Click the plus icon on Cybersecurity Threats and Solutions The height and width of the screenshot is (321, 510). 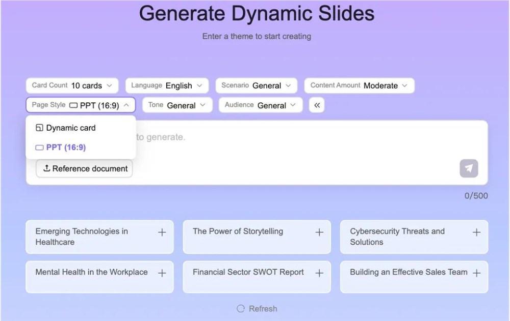coord(477,231)
